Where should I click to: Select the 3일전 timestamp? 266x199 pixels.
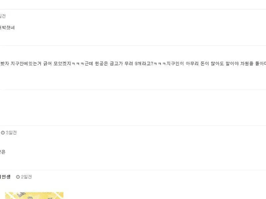[11, 133]
